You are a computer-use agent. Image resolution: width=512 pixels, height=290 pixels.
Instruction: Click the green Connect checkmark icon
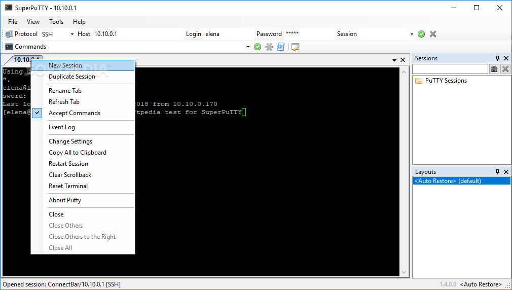click(421, 34)
